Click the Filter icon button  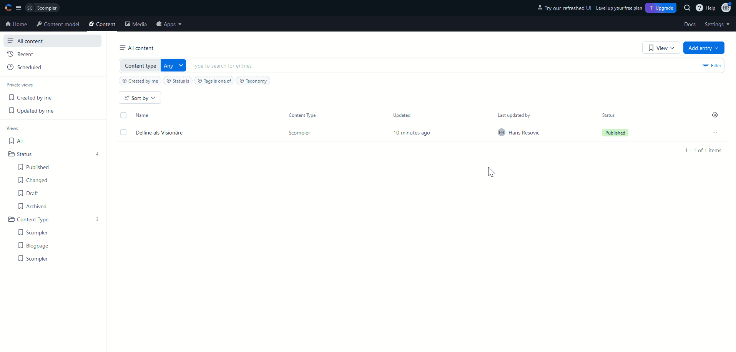(712, 66)
